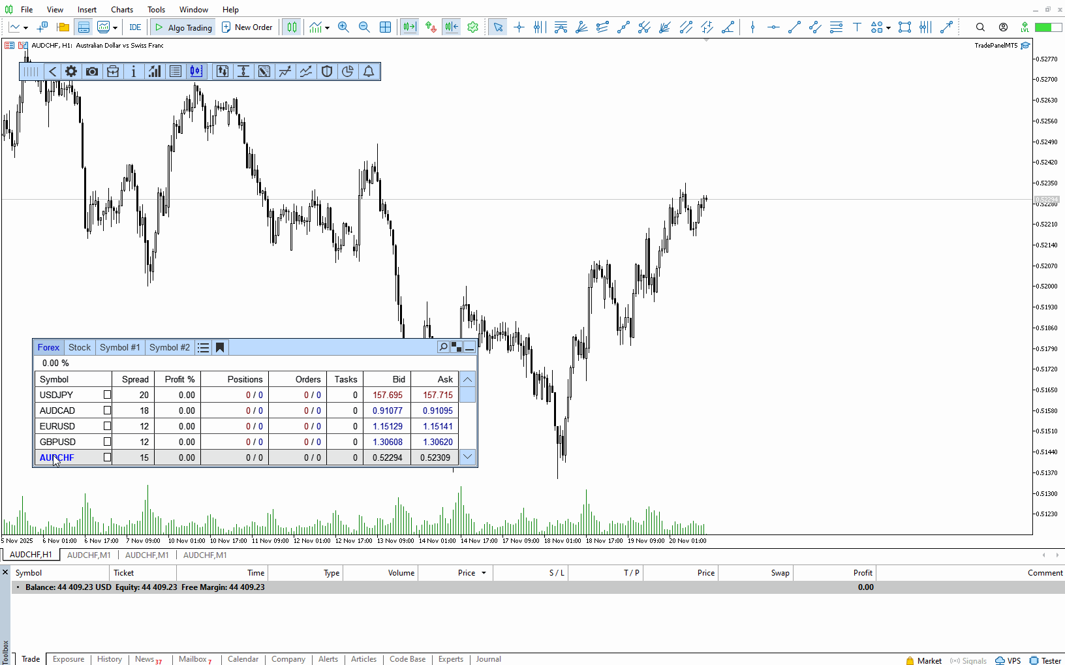Toggle the chart shift button on the toolbar

click(x=451, y=27)
